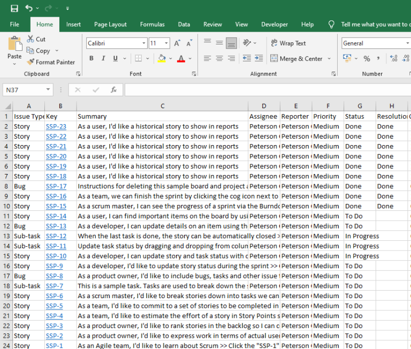The image size is (411, 349).
Task: Open the Merge & Center dropdown arrow
Action: point(329,59)
